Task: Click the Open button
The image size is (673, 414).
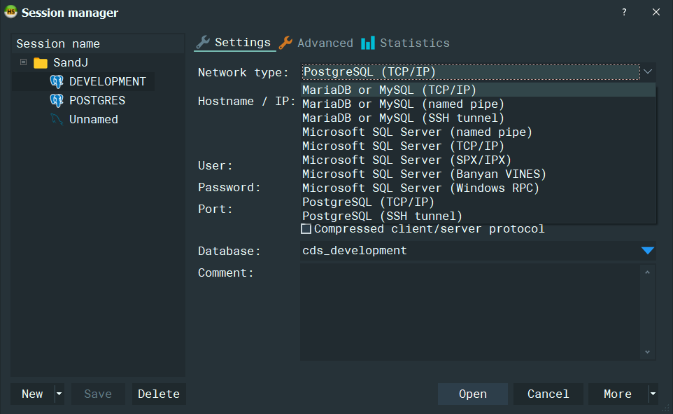Action: click(472, 394)
